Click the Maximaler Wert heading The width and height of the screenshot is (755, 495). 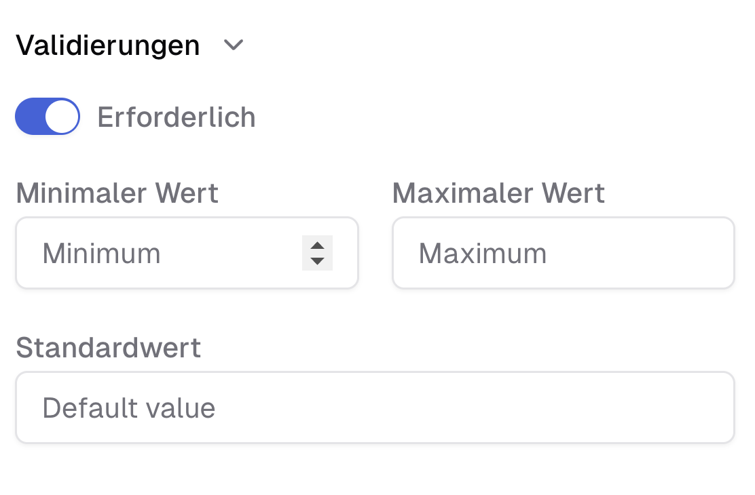point(498,193)
